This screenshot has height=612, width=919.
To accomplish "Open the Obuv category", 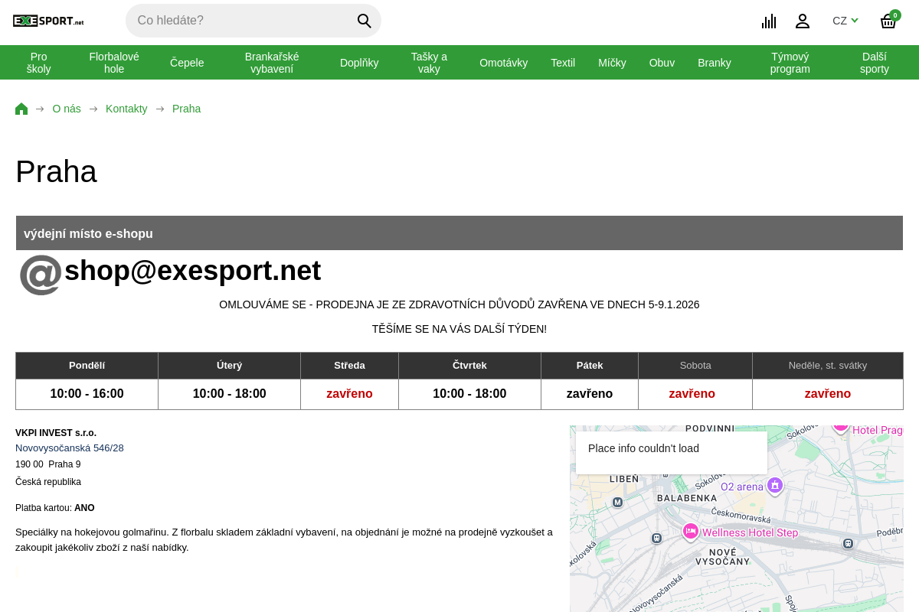I will pos(662,63).
